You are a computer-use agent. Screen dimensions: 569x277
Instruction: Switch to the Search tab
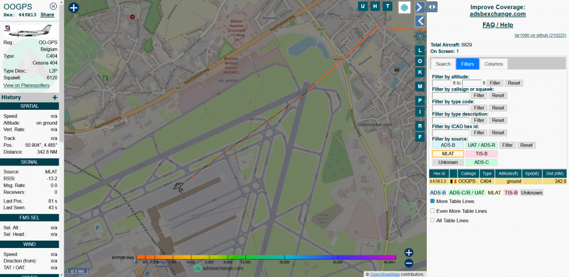[x=443, y=64]
